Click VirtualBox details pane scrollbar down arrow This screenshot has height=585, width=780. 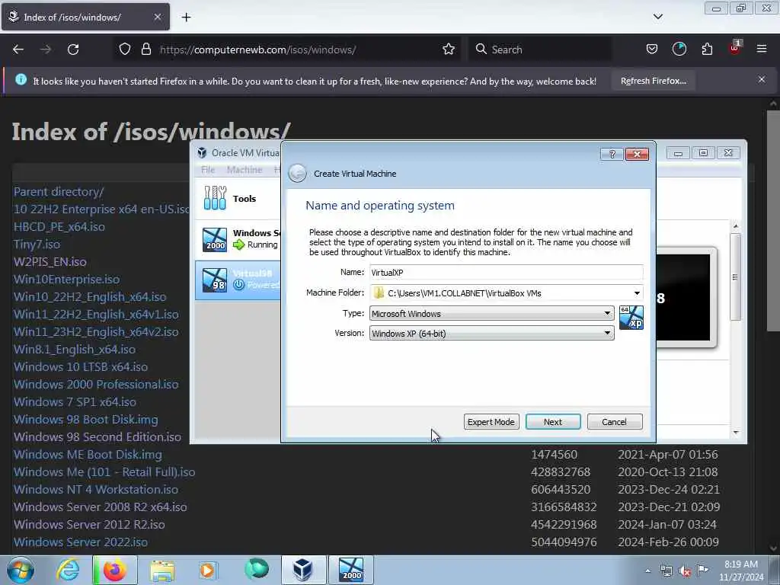tap(736, 433)
